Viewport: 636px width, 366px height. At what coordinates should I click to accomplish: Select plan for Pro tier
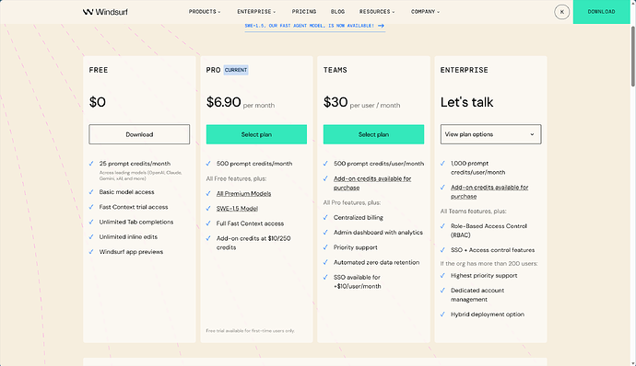tap(256, 134)
